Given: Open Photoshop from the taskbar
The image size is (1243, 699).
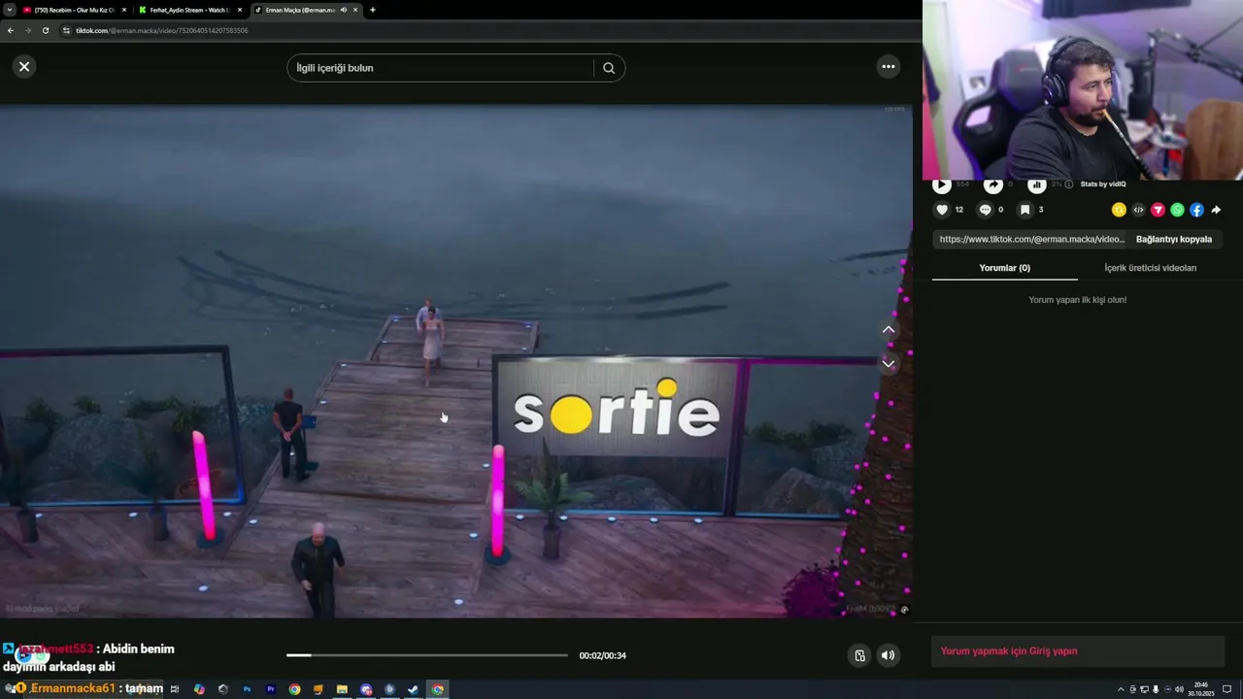Looking at the screenshot, I should click(247, 689).
